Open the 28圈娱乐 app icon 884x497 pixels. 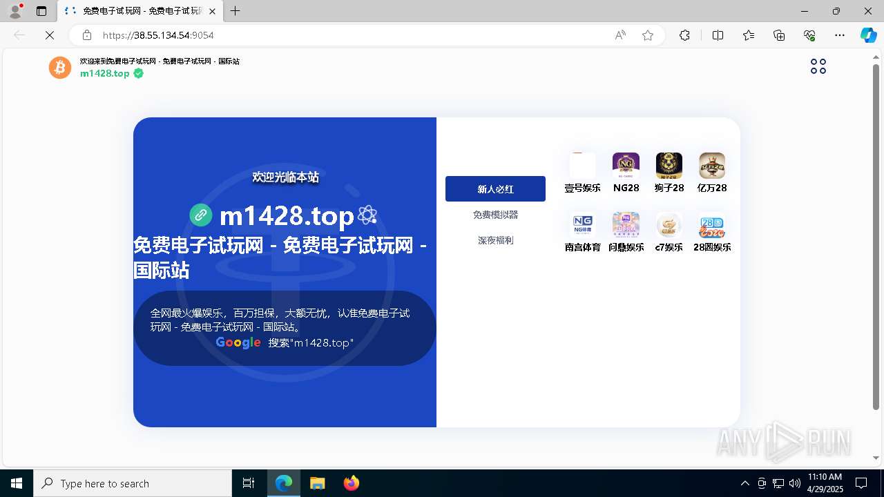[712, 225]
